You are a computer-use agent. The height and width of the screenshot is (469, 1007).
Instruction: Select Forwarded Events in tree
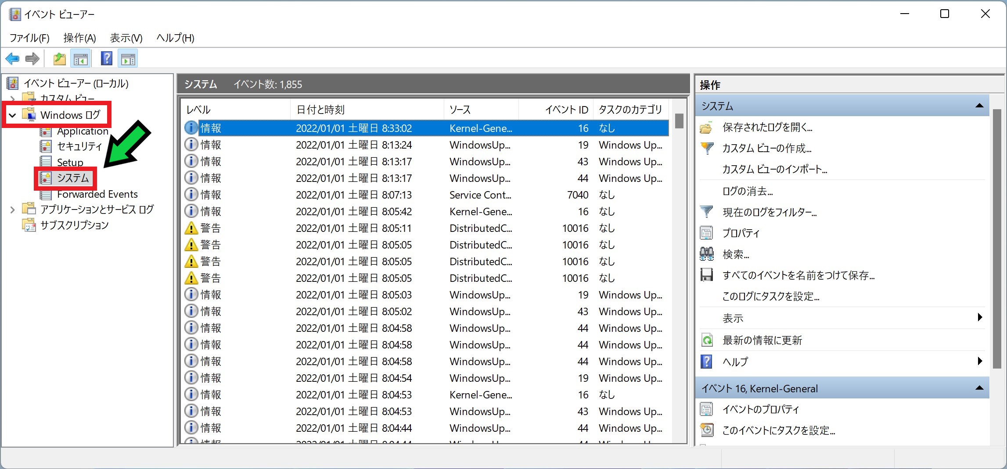[97, 194]
